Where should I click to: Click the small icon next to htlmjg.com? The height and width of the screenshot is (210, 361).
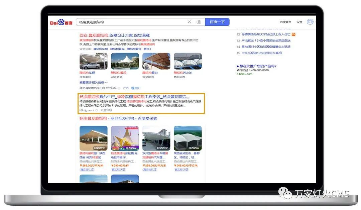[x=97, y=110]
